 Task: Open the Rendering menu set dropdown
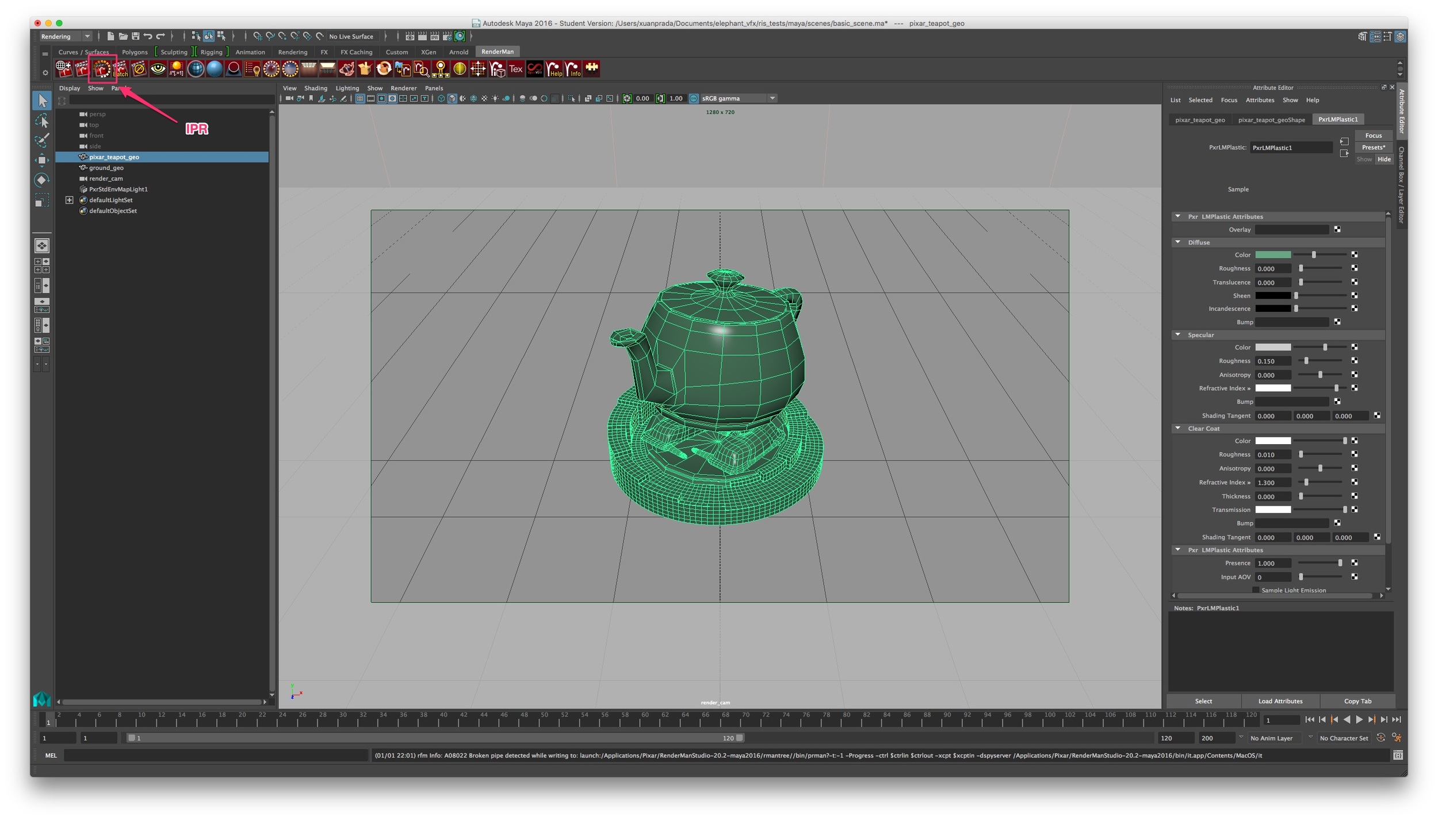pos(65,36)
